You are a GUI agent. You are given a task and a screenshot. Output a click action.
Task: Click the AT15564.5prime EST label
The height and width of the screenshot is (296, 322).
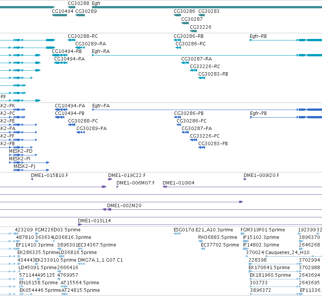click(x=80, y=283)
